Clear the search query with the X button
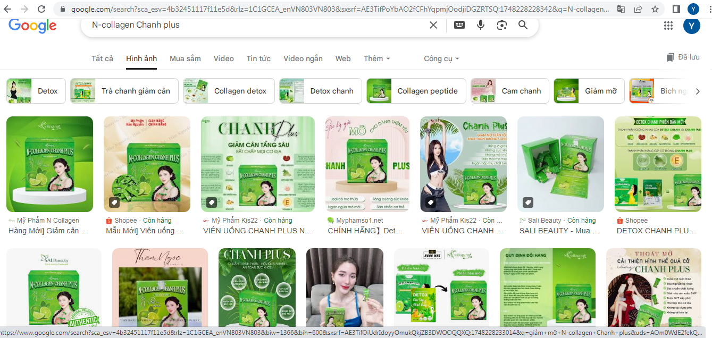Image resolution: width=712 pixels, height=338 pixels. tap(433, 25)
